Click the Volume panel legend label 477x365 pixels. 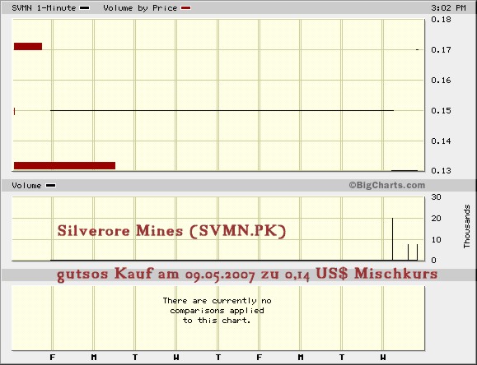pos(26,186)
